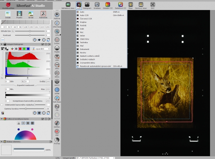Click the Gamma korekce slider
Viewport: 215px width, 159px height.
[32, 109]
